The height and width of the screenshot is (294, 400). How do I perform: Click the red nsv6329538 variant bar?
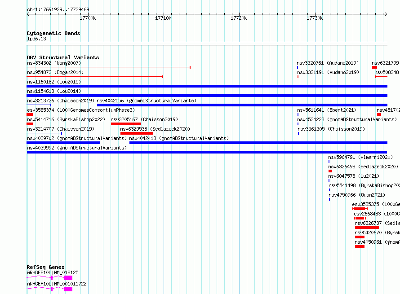click(x=137, y=133)
